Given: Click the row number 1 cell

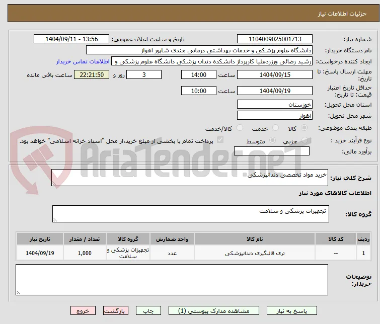Looking at the screenshot, I should click(363, 253).
